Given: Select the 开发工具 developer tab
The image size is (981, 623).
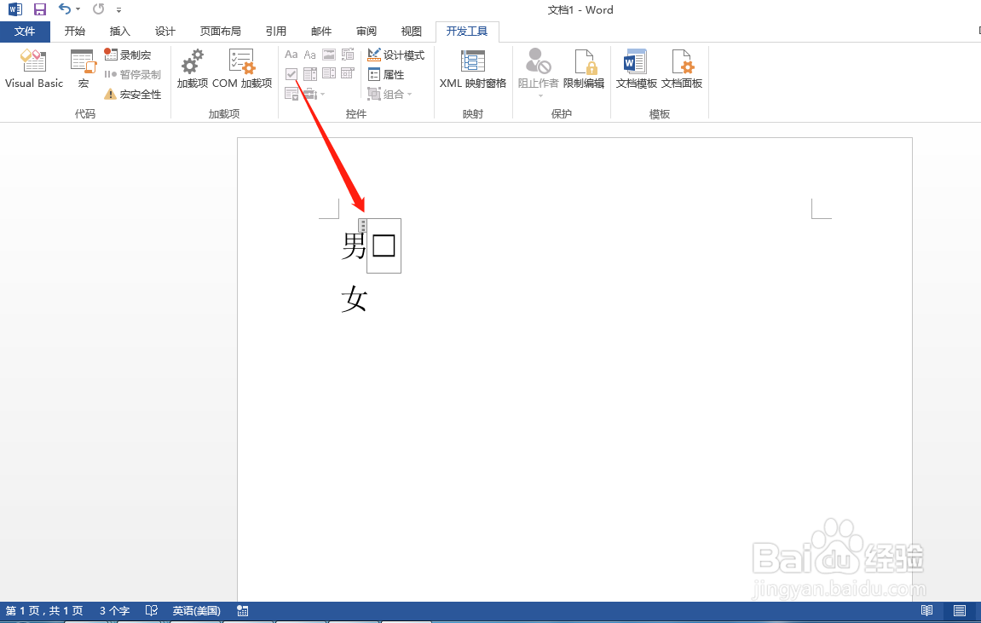Looking at the screenshot, I should [467, 32].
